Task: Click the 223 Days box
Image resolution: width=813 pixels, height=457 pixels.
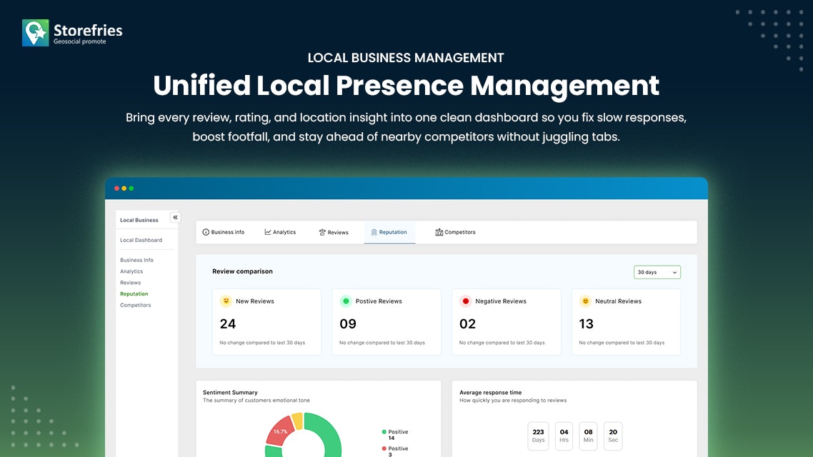Action: [538, 436]
